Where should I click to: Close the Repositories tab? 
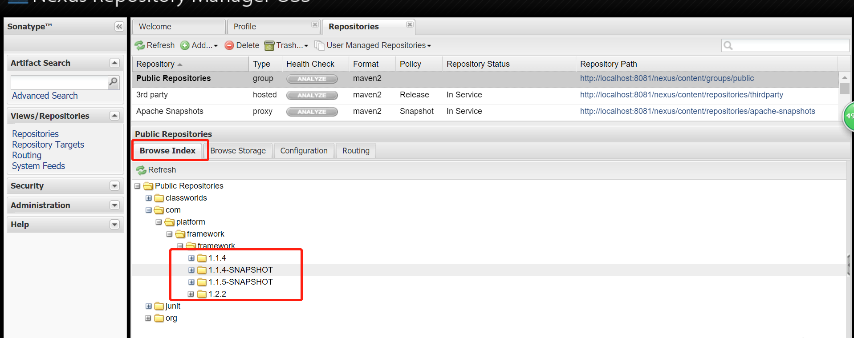410,24
